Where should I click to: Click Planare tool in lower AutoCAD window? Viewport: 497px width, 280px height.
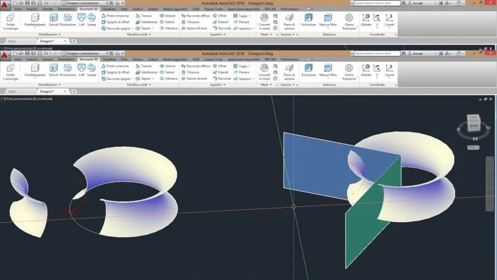tap(241, 72)
